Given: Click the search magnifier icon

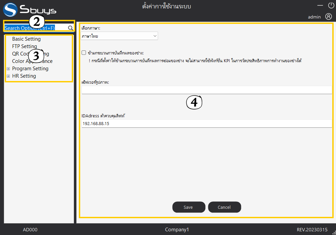Looking at the screenshot, I should (x=70, y=28).
